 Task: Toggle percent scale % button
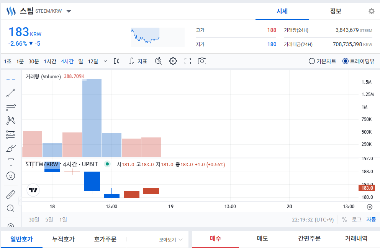[x=344, y=220]
